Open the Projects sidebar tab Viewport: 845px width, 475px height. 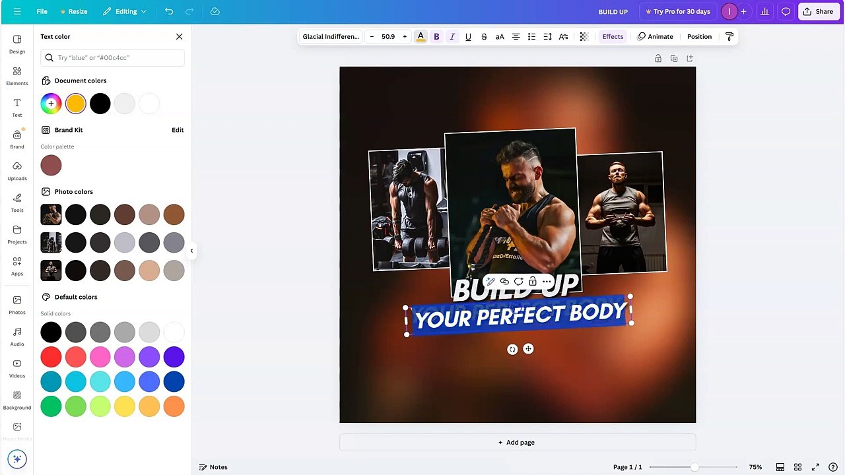17,234
